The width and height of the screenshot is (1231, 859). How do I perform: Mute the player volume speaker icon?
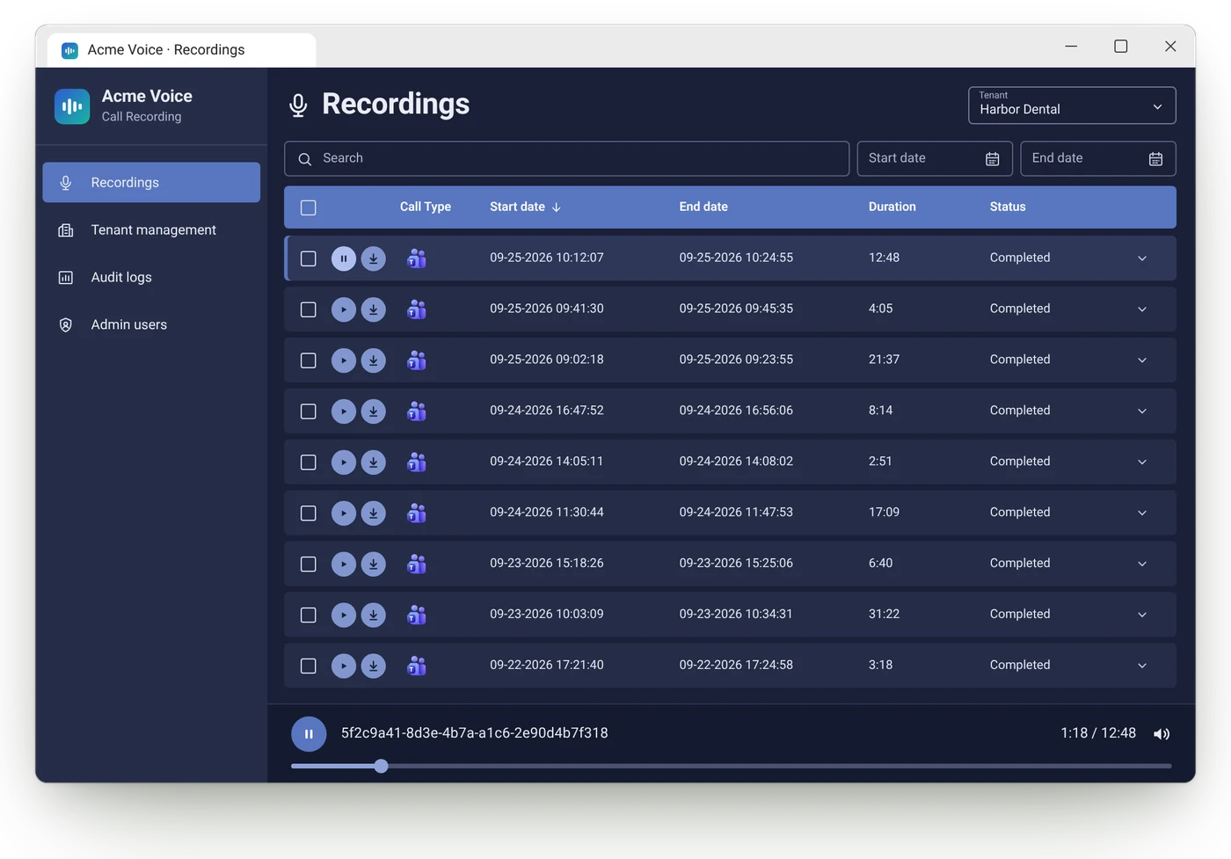coord(1162,734)
